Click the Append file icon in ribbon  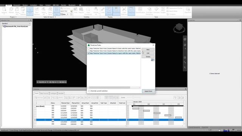(4, 11)
